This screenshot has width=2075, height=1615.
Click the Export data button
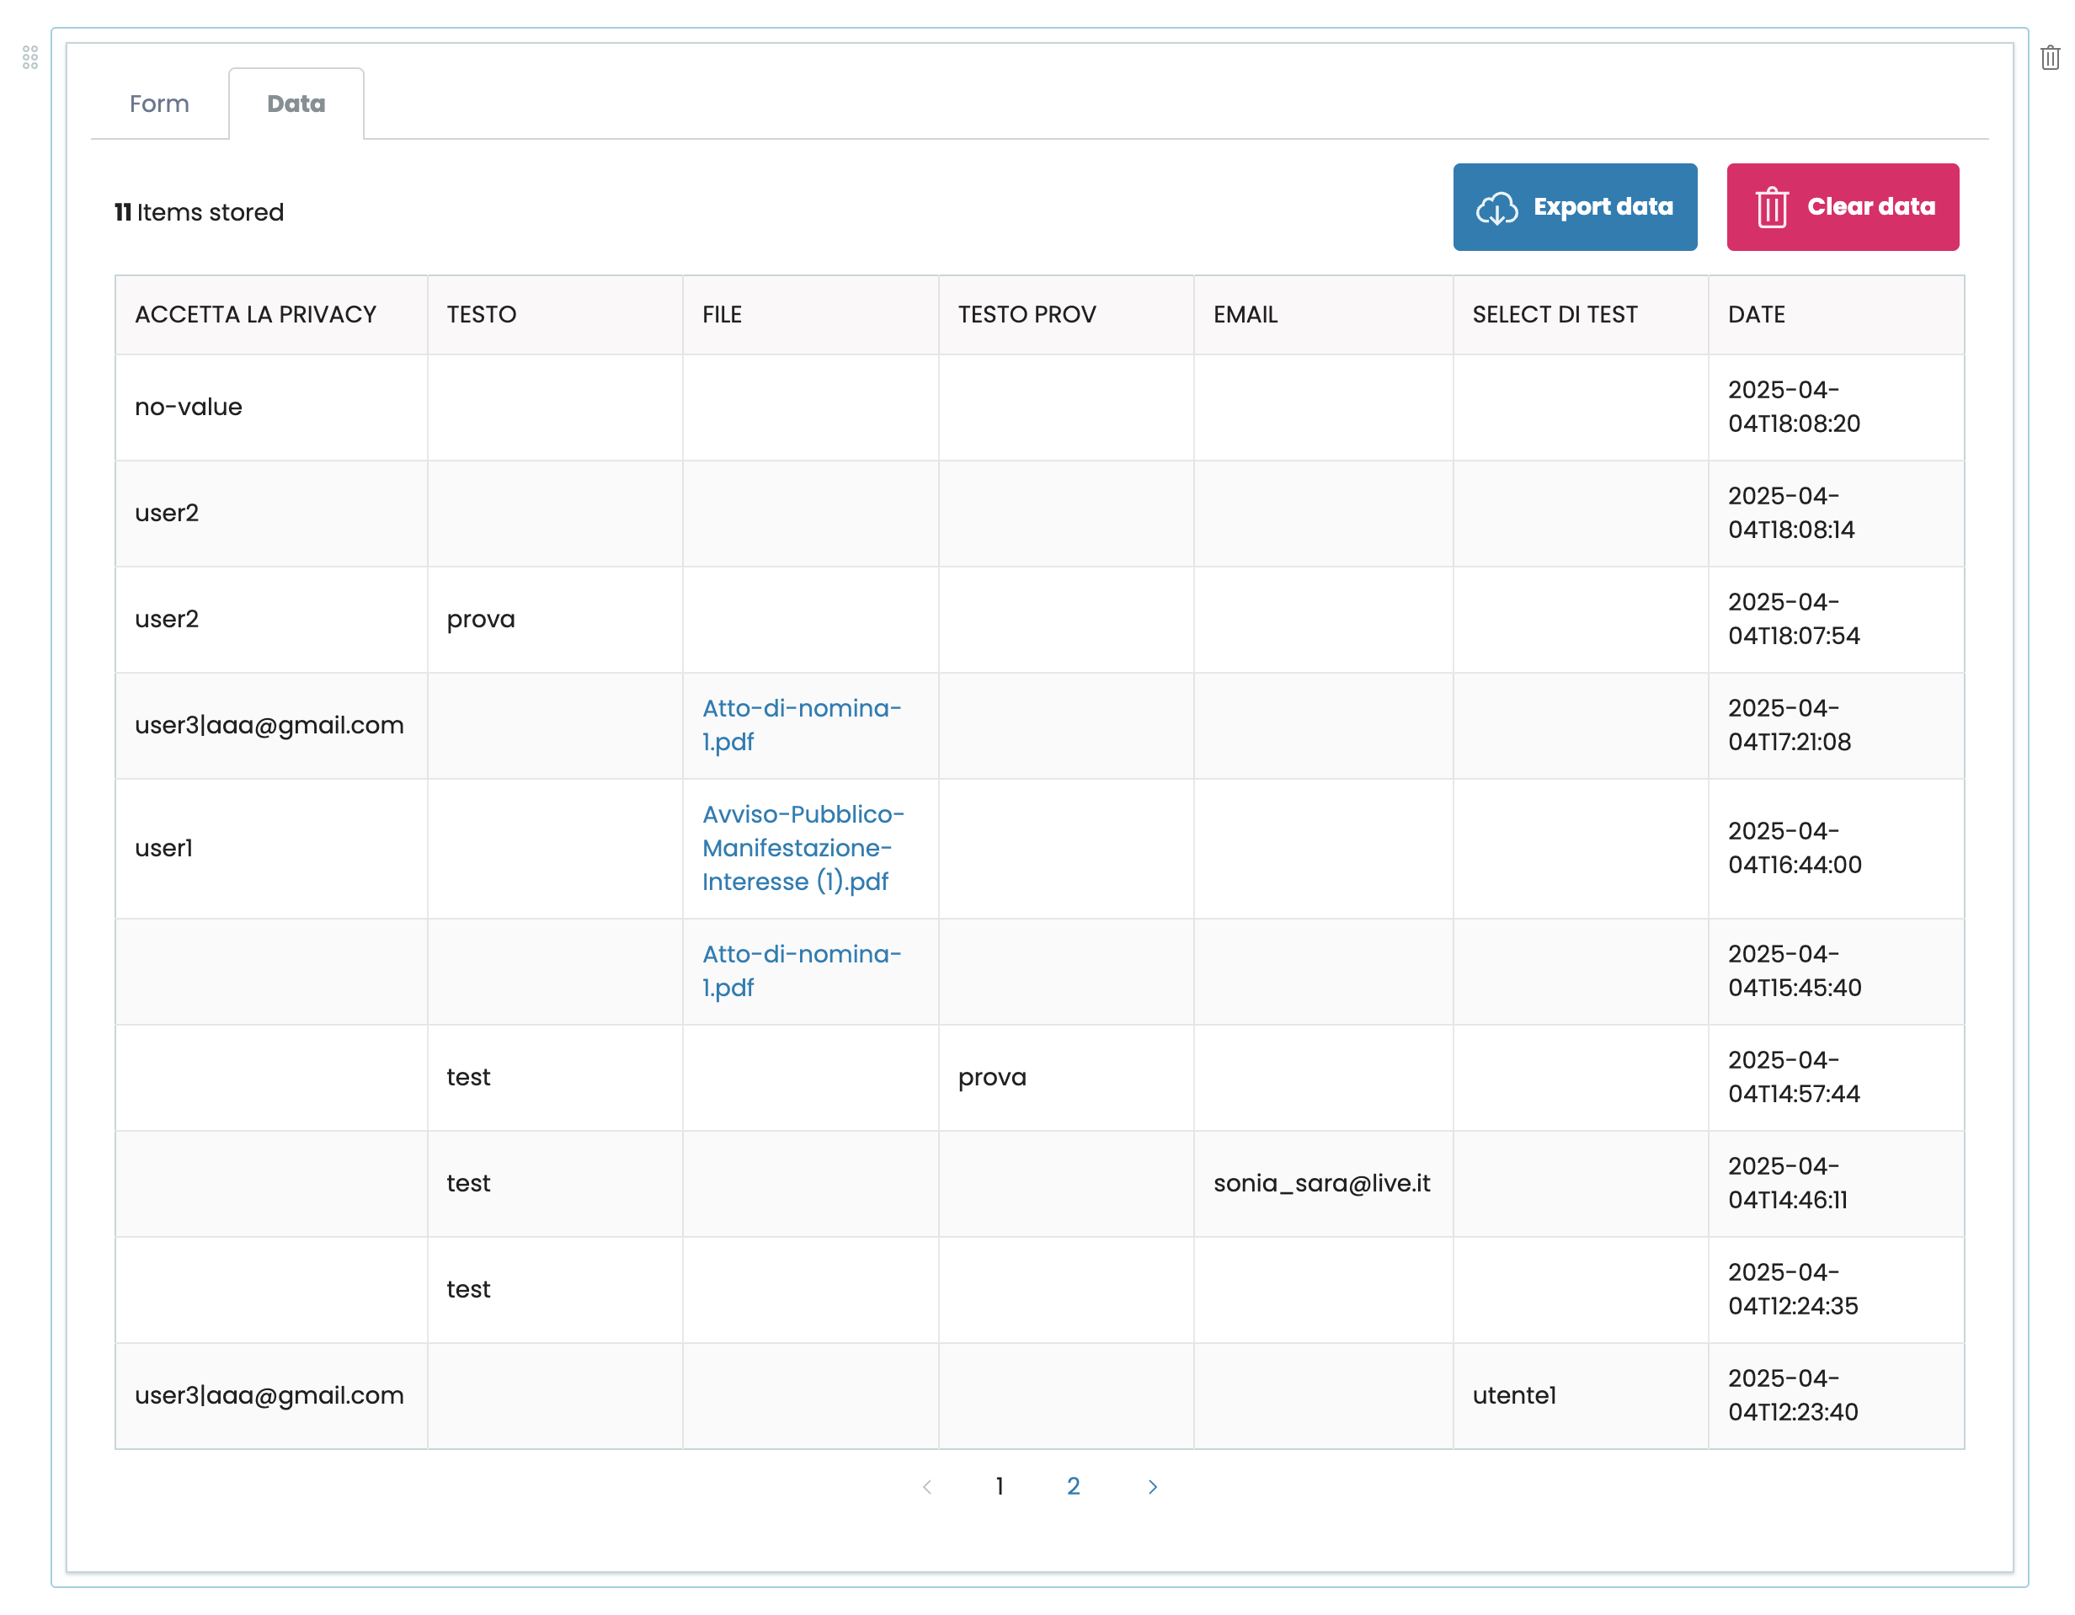[x=1574, y=207]
